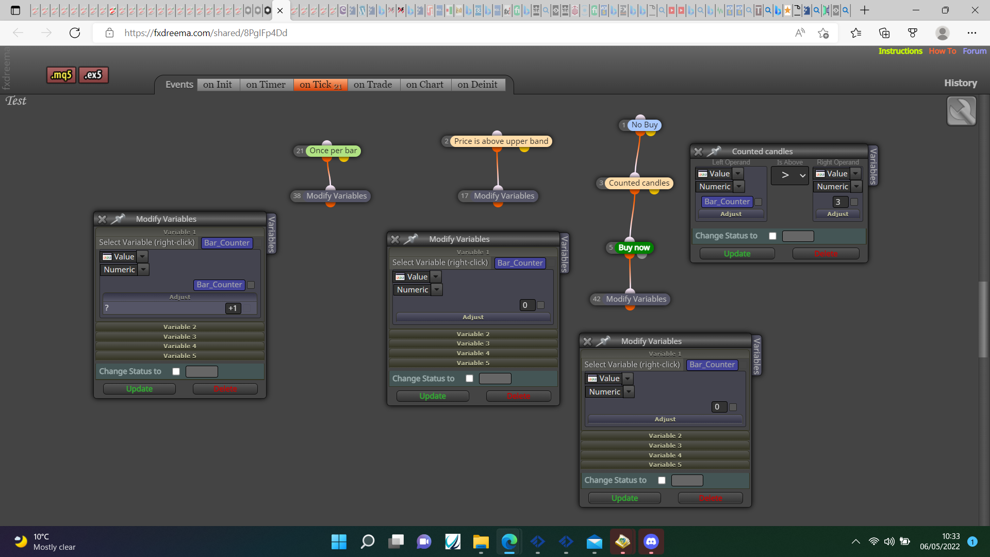Download the .mq5 source file
990x557 pixels.
click(61, 75)
